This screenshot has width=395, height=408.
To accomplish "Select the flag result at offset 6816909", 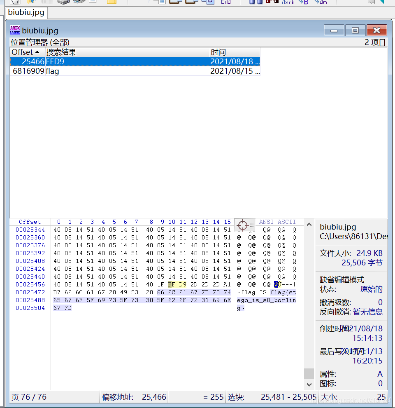I will [x=123, y=71].
